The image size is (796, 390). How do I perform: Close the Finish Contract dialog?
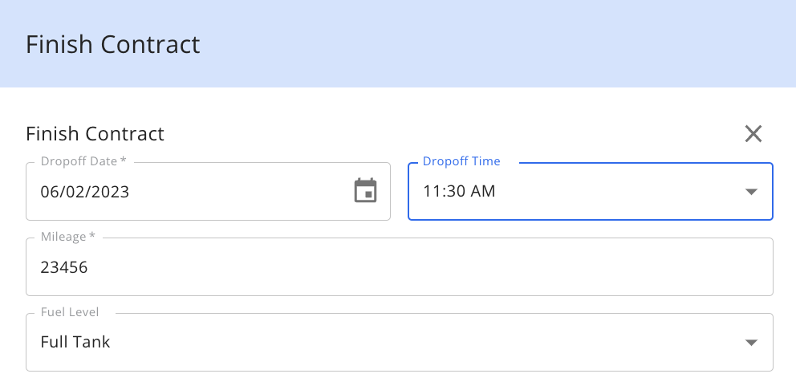[753, 134]
